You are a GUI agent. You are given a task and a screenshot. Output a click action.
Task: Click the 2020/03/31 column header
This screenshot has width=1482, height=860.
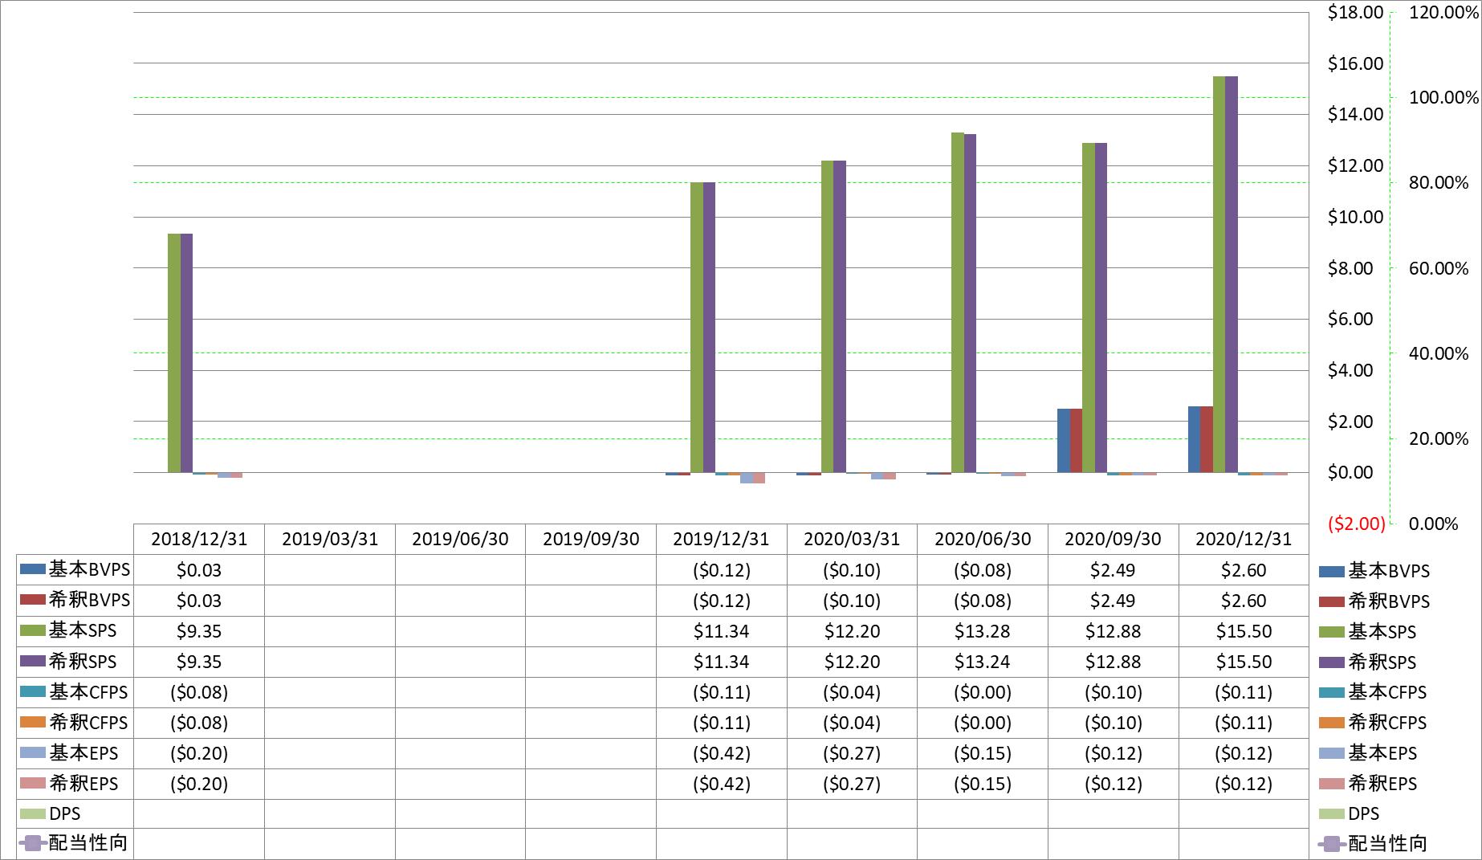tap(852, 539)
